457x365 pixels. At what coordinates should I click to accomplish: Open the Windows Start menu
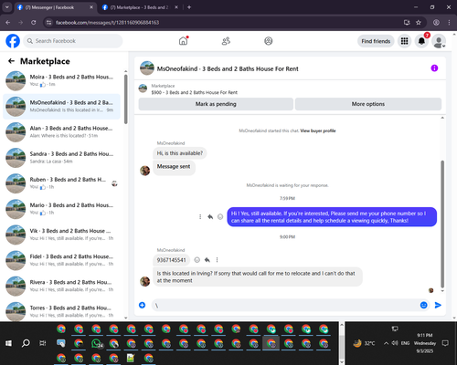(x=8, y=343)
